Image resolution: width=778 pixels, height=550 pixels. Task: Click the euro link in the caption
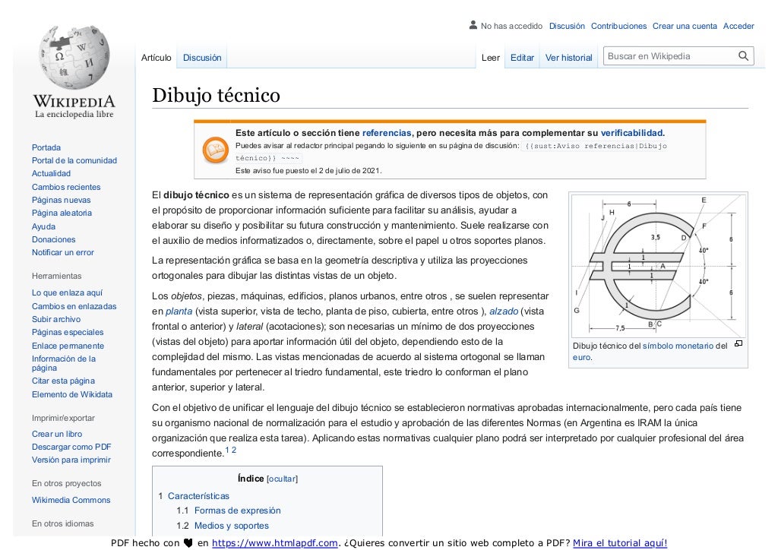(x=581, y=357)
